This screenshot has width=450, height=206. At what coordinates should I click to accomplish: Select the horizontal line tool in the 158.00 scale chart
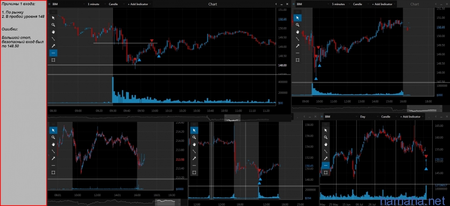coord(194,166)
